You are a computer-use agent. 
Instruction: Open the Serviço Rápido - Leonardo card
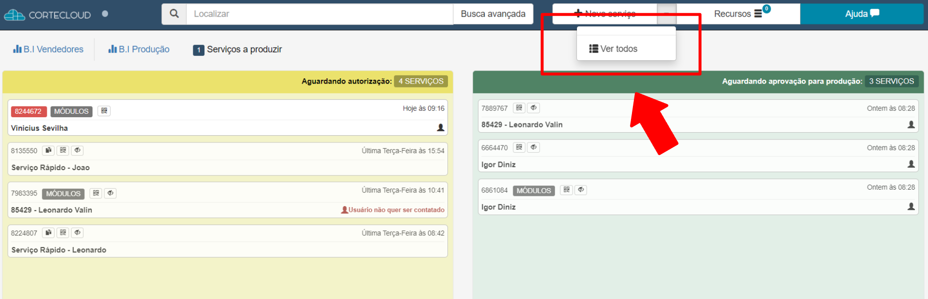227,241
